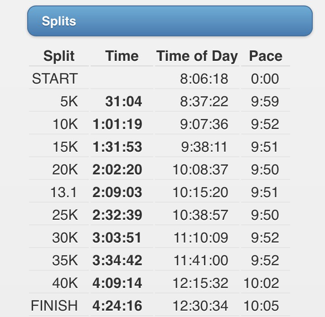Select the 35K time of day 11:41:00
This screenshot has width=325, height=317.
click(200, 261)
